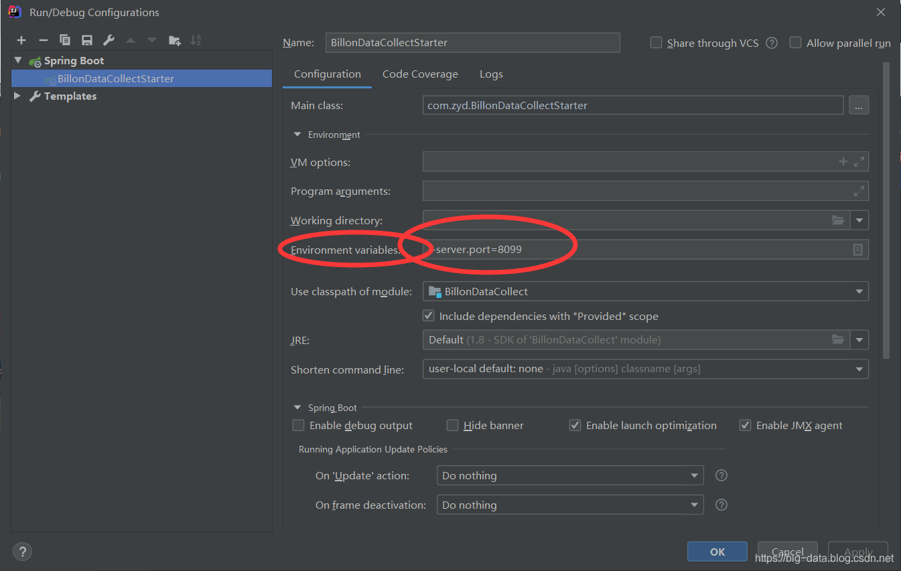Click Running Application Update Policies label
Image resolution: width=901 pixels, height=571 pixels.
click(x=373, y=449)
